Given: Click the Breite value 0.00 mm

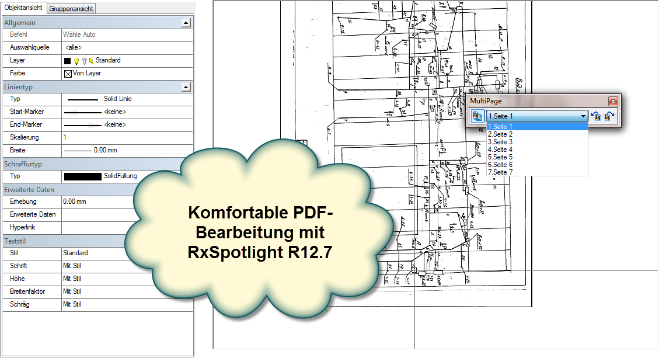Looking at the screenshot, I should 106,150.
